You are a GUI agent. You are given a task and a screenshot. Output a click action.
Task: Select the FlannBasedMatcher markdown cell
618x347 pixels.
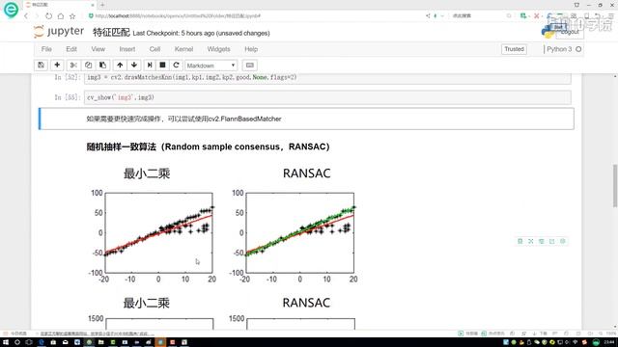click(306, 119)
